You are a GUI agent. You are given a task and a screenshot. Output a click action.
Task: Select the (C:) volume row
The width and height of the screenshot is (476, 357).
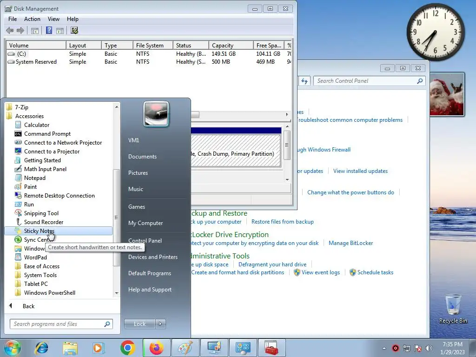[x=149, y=54]
